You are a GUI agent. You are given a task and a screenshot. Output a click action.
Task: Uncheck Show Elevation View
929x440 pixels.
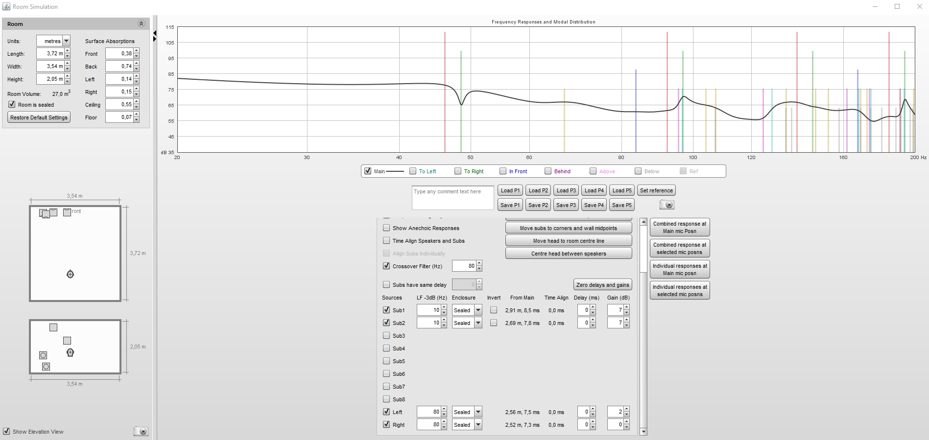click(x=6, y=431)
